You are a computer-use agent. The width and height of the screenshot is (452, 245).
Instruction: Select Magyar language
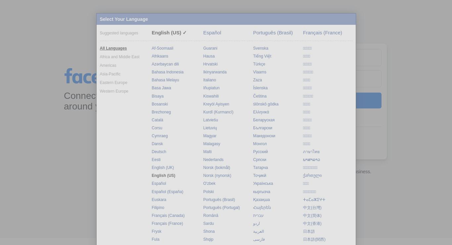(x=210, y=136)
